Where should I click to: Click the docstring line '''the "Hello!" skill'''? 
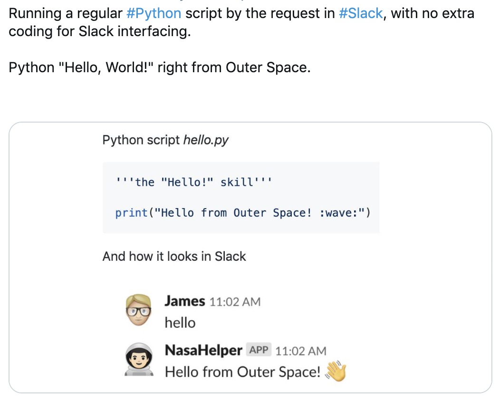pos(193,182)
